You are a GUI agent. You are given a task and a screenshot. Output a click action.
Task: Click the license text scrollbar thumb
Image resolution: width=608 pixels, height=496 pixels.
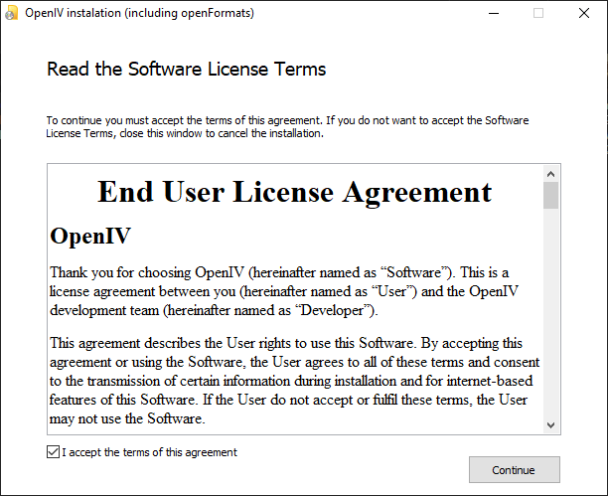click(550, 196)
